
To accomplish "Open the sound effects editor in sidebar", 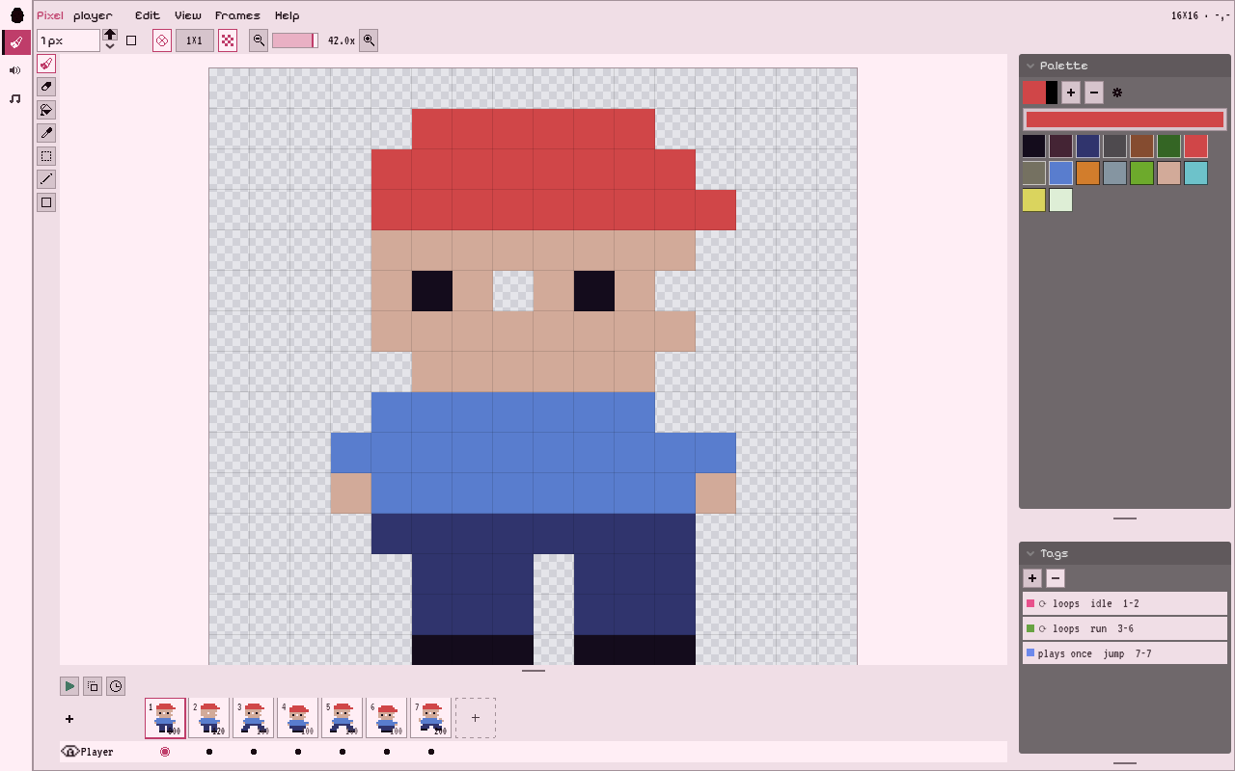I will (x=15, y=70).
